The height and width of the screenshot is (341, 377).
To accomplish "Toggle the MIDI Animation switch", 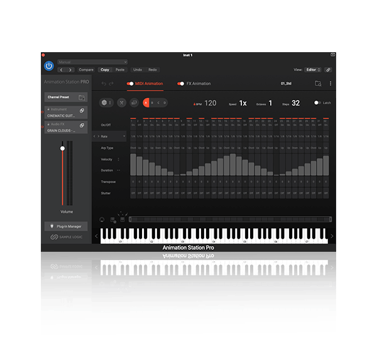I will [130, 84].
